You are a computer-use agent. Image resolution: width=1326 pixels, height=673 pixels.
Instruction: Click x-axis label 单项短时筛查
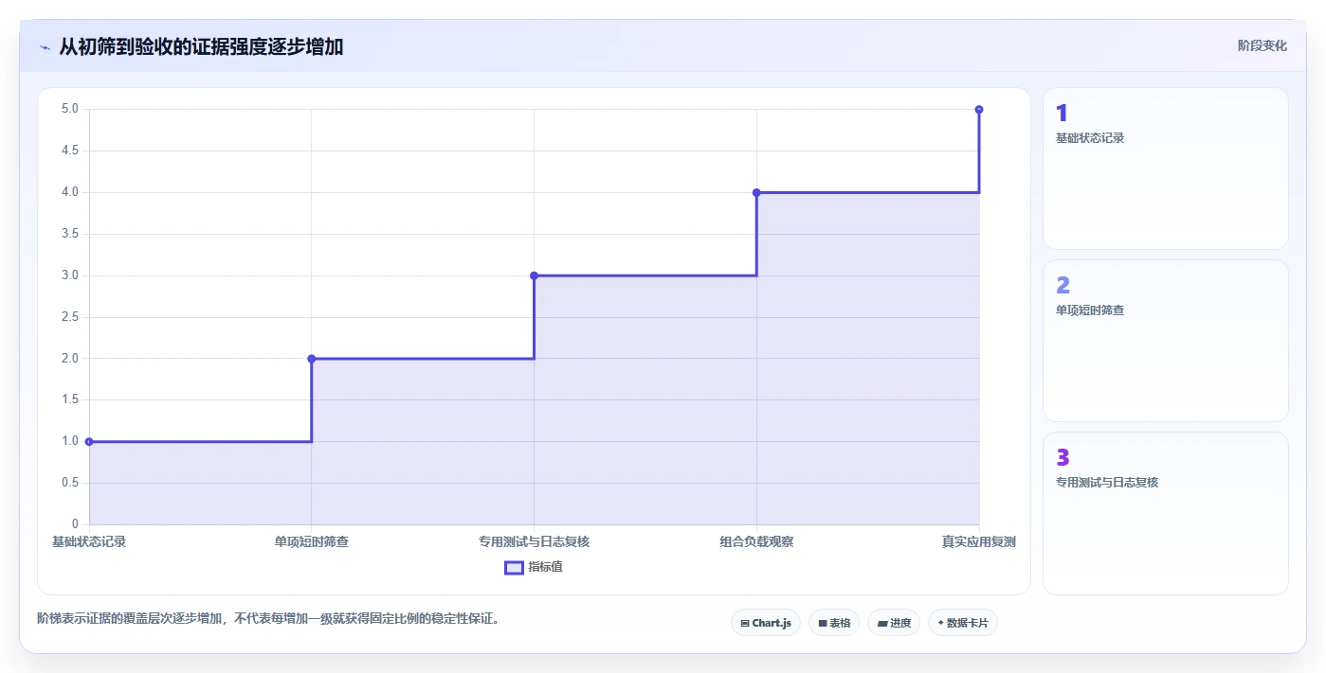pyautogui.click(x=312, y=542)
